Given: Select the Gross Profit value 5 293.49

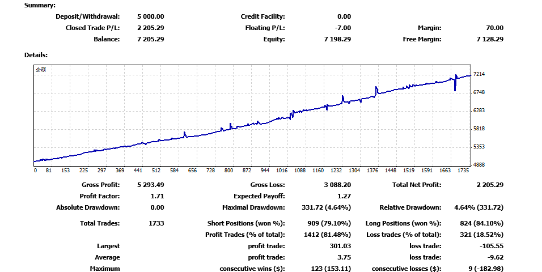Looking at the screenshot, I should [x=151, y=185].
